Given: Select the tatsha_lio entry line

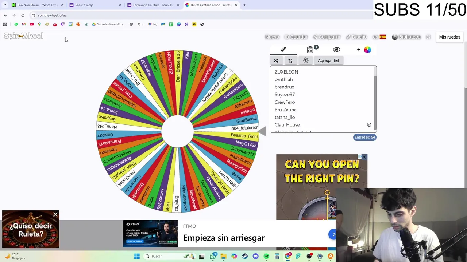Looking at the screenshot, I should [x=285, y=117].
